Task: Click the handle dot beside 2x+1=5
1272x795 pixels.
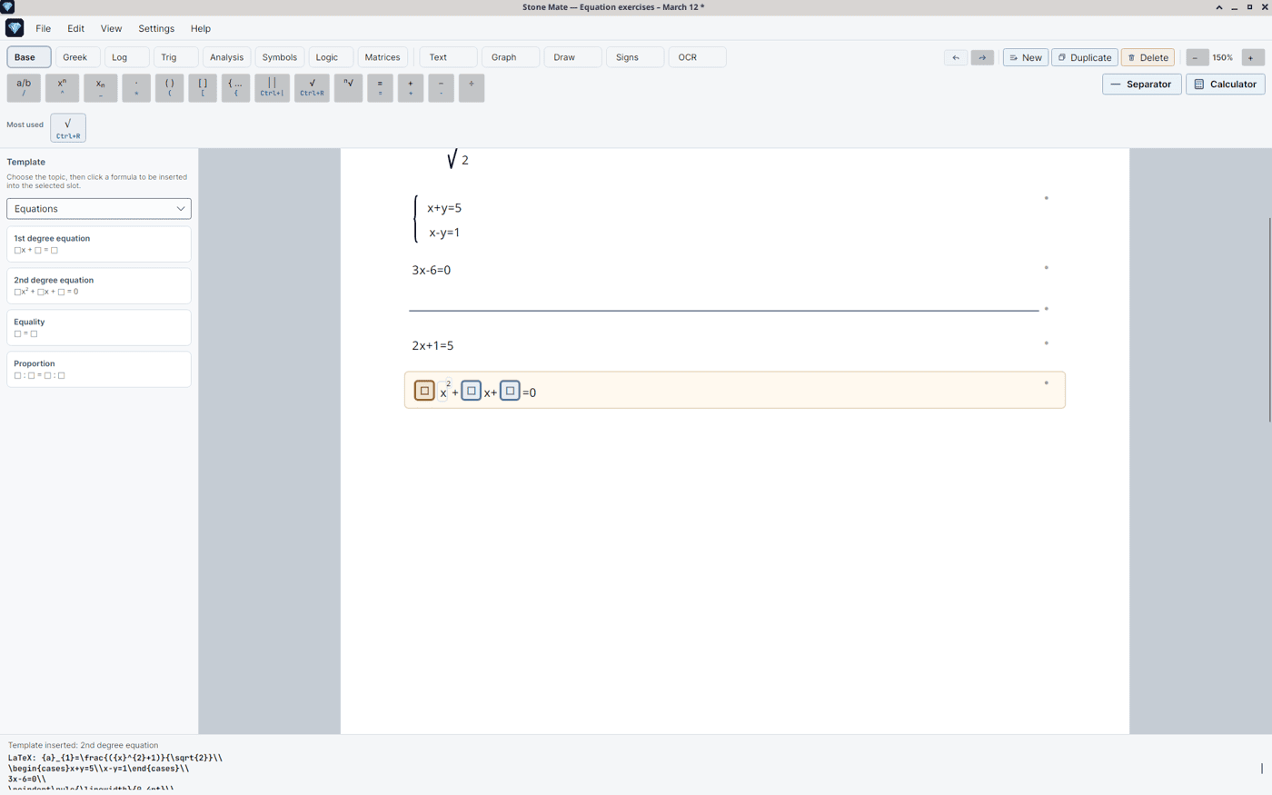Action: [x=1047, y=343]
